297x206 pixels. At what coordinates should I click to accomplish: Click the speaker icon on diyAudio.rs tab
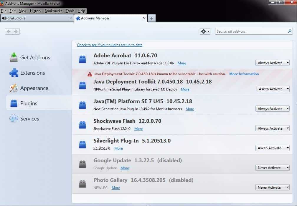coord(4,18)
